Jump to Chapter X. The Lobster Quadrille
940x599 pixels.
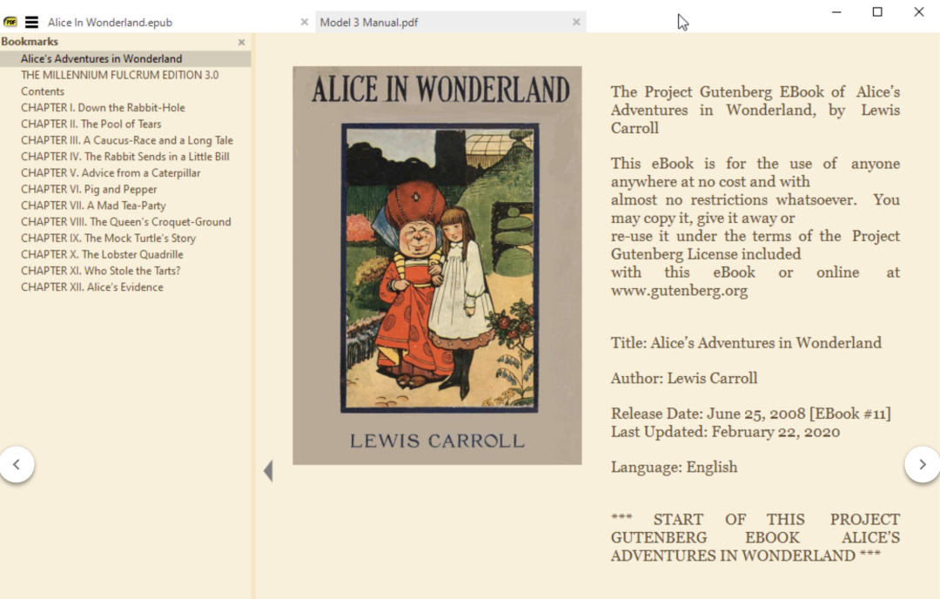[103, 254]
